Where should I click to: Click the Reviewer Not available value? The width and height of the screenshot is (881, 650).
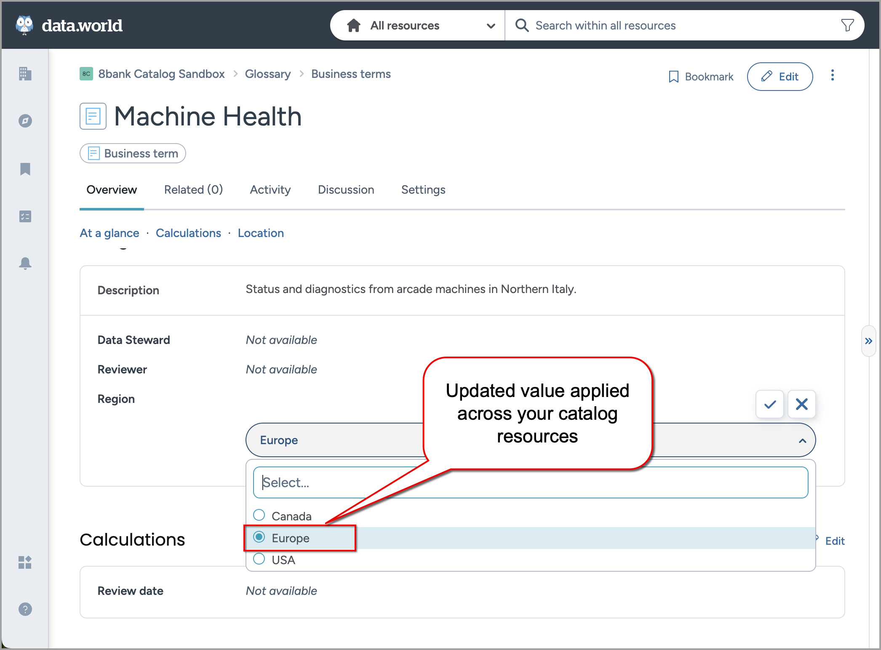tap(281, 370)
